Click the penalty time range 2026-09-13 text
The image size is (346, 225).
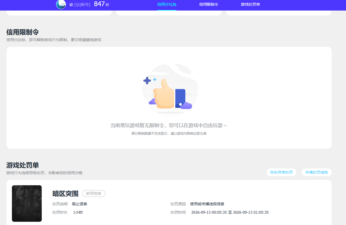coord(230,212)
